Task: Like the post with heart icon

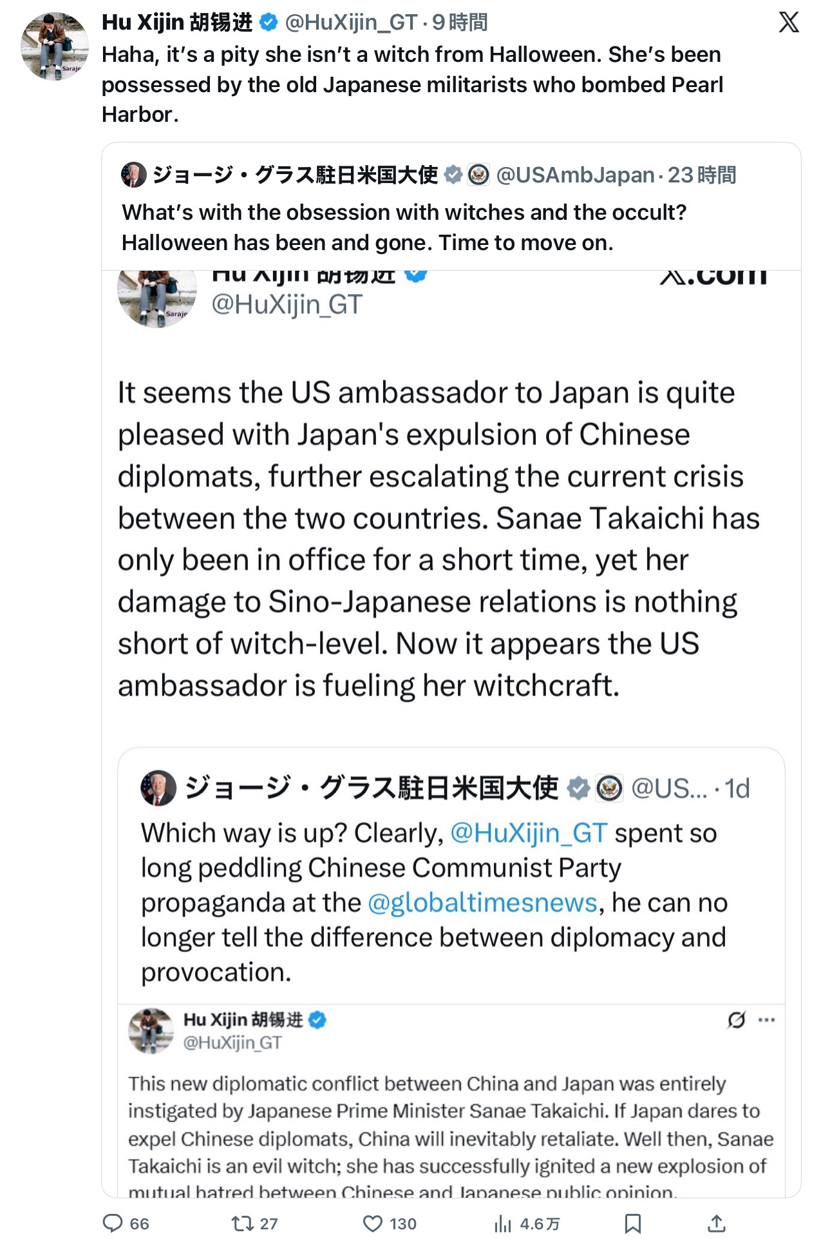Action: tap(373, 1223)
